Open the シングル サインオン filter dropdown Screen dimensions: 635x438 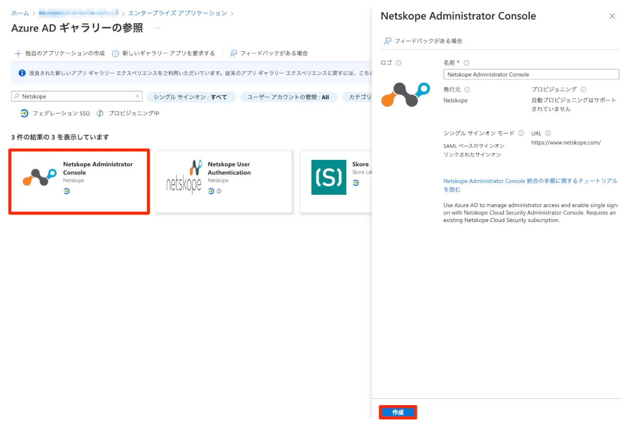191,97
